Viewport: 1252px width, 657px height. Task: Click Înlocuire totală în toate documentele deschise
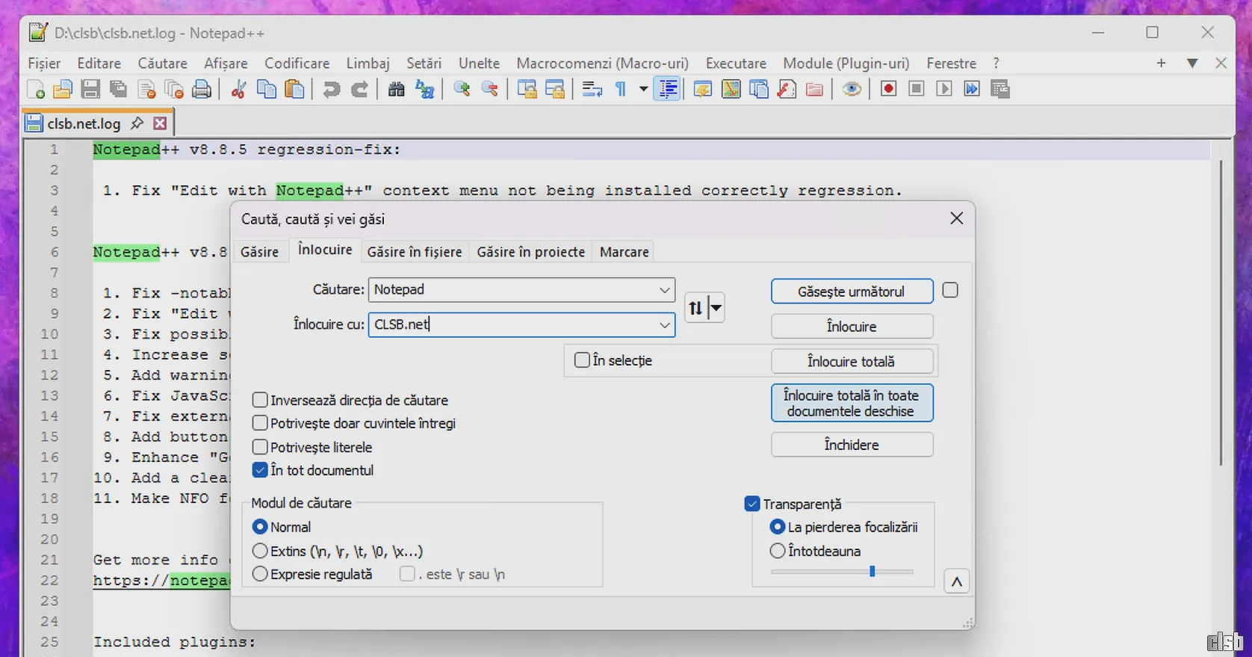pos(852,403)
